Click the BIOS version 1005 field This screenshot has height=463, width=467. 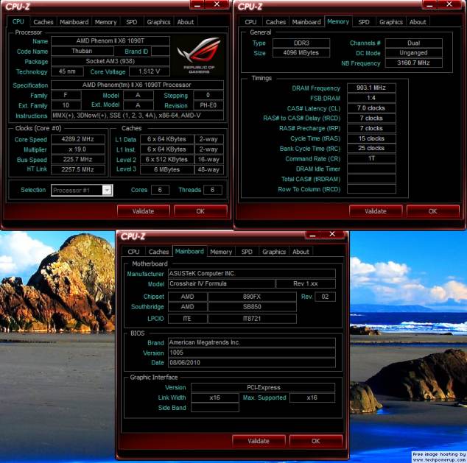coord(252,353)
